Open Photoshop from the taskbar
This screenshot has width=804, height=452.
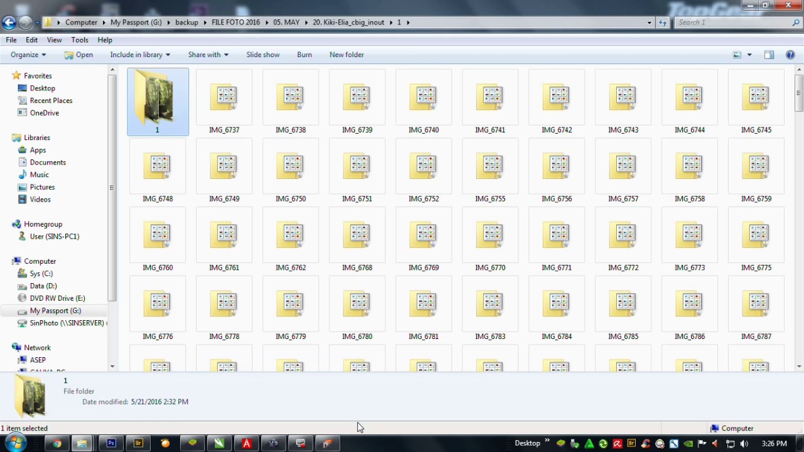111,444
